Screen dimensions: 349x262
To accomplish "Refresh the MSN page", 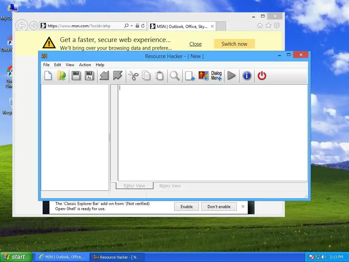I will (x=143, y=26).
